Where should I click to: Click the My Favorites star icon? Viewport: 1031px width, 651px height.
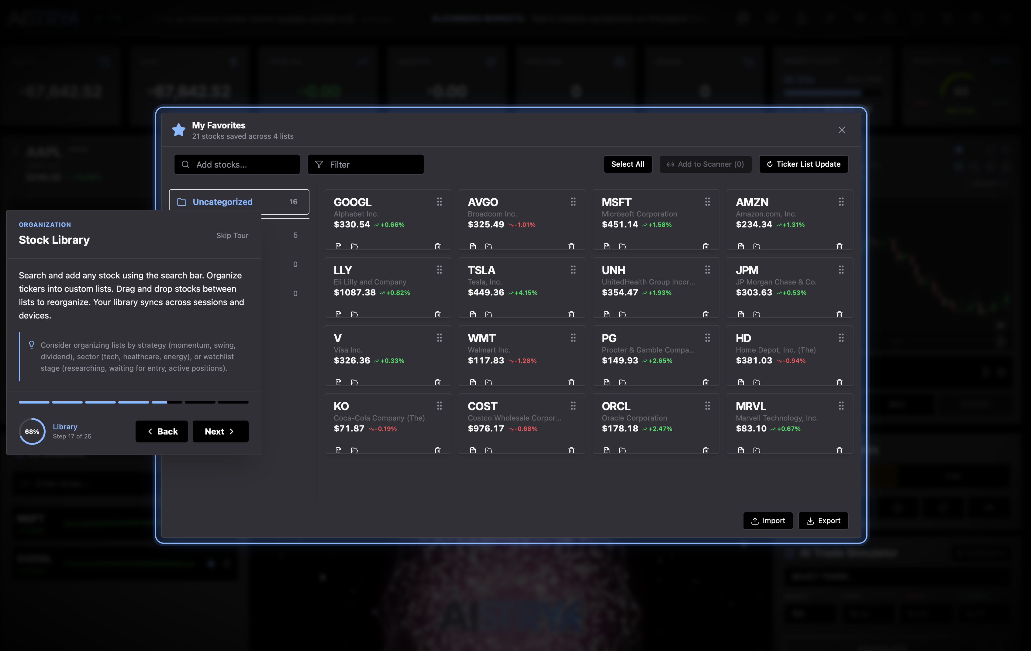[x=178, y=130]
